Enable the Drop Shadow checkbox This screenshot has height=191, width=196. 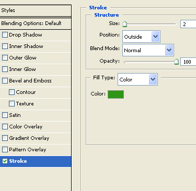[x=5, y=35]
